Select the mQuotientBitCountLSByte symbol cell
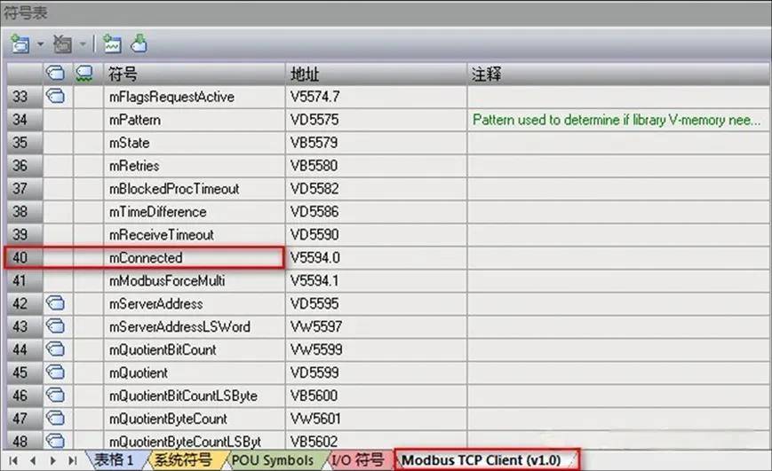 coord(195,396)
